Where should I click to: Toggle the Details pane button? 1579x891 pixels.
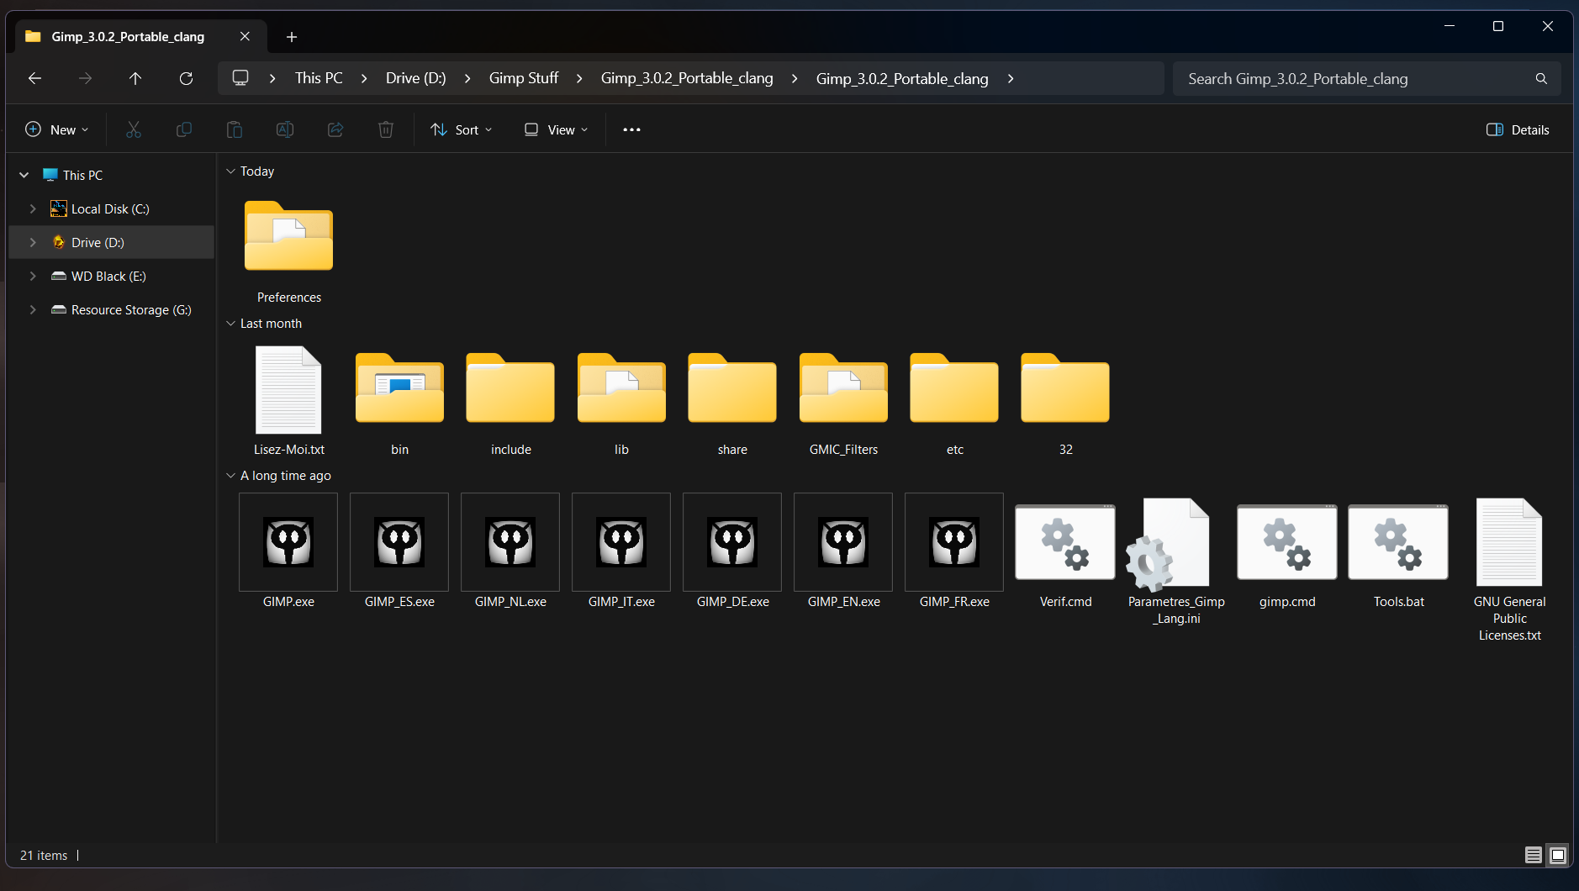(x=1518, y=129)
